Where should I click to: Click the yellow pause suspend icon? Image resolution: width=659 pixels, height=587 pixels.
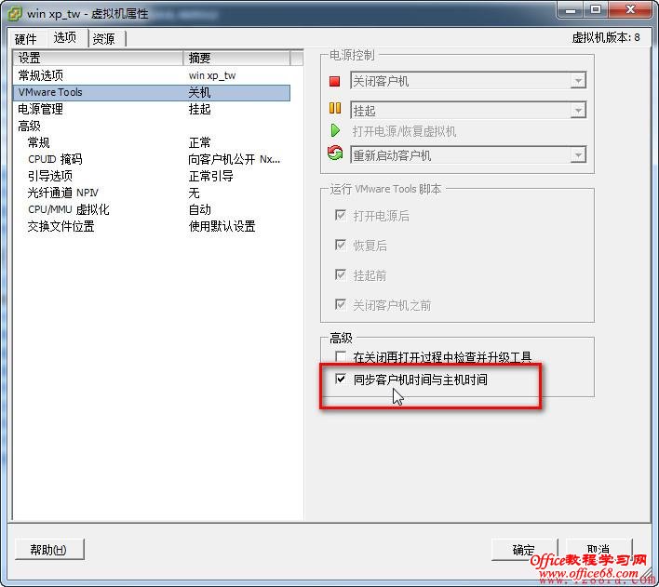pos(335,109)
